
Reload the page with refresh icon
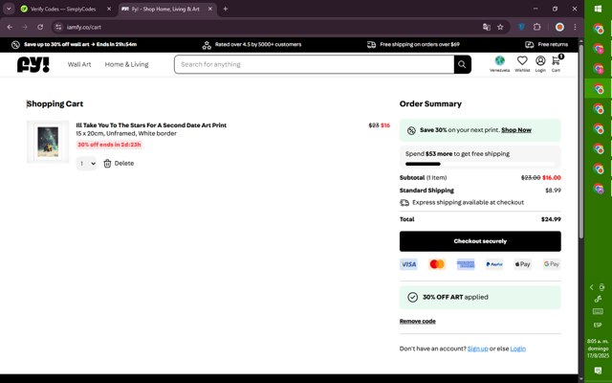click(x=40, y=27)
